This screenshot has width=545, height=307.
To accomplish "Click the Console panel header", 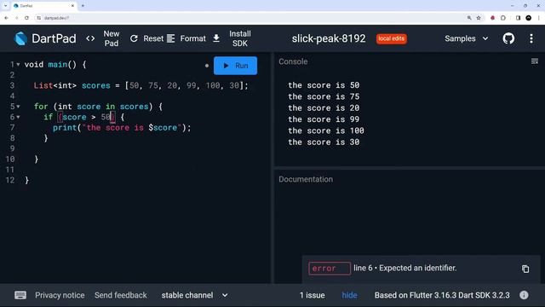I will 293,61.
